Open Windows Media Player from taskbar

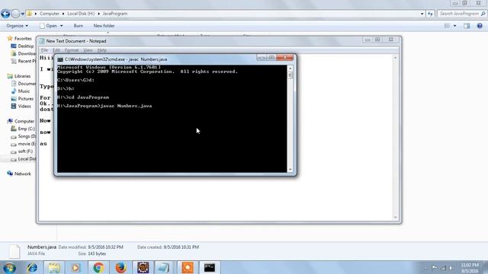(76, 267)
